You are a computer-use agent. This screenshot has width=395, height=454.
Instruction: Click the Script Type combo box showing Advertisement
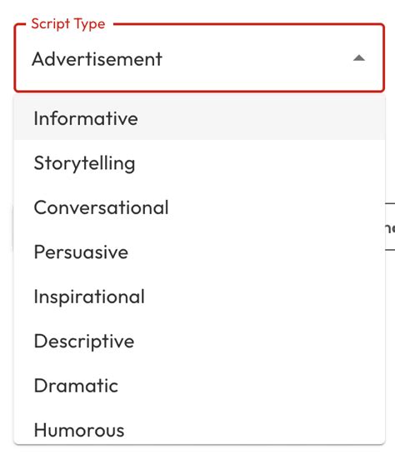(x=199, y=58)
